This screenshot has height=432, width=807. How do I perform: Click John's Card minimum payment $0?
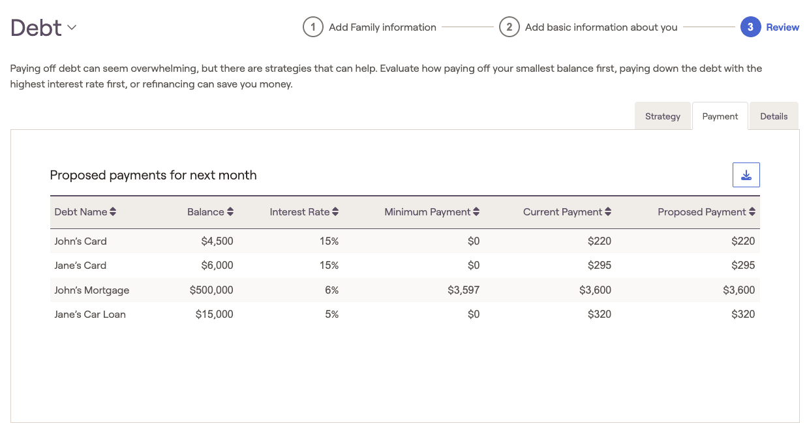[474, 241]
